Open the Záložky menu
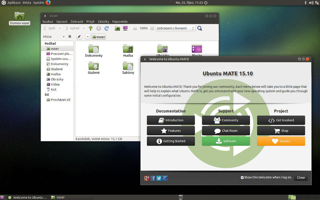This screenshot has height=200, width=320. click(103, 22)
